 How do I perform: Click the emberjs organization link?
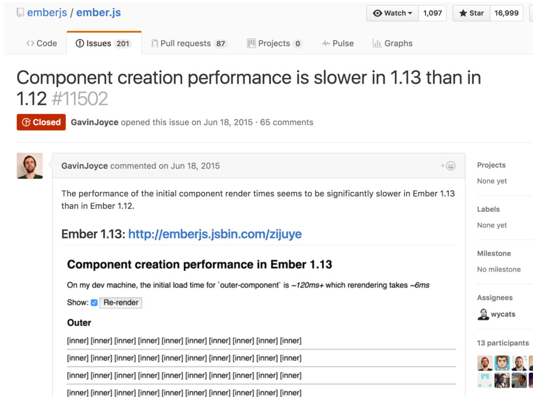(x=47, y=12)
